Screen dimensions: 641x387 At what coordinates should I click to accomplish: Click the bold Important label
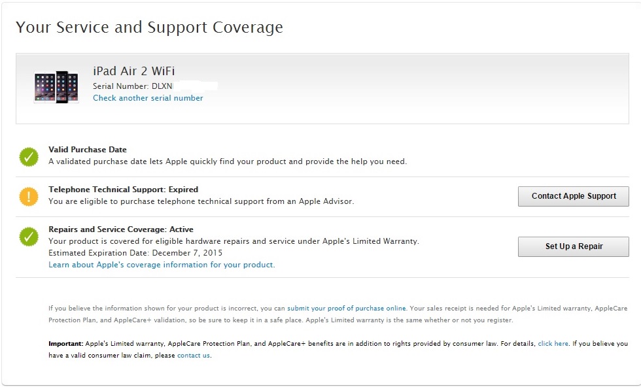(65, 343)
